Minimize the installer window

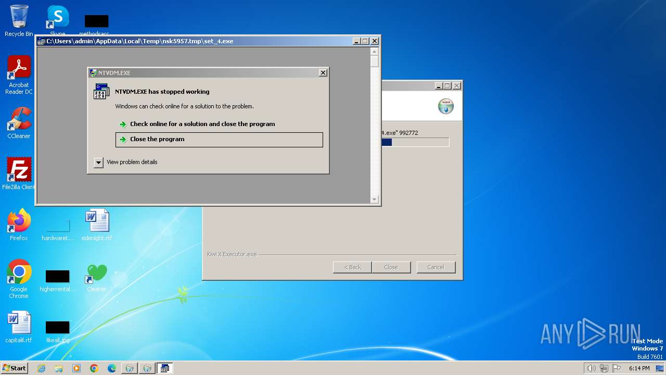click(439, 86)
